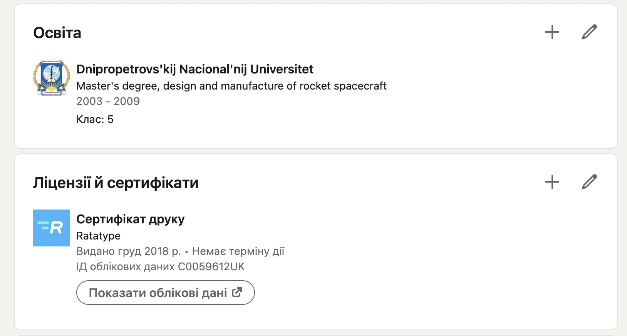Click the 2003 - 2009 study dates
Screen dimensions: 627x336
click(108, 101)
